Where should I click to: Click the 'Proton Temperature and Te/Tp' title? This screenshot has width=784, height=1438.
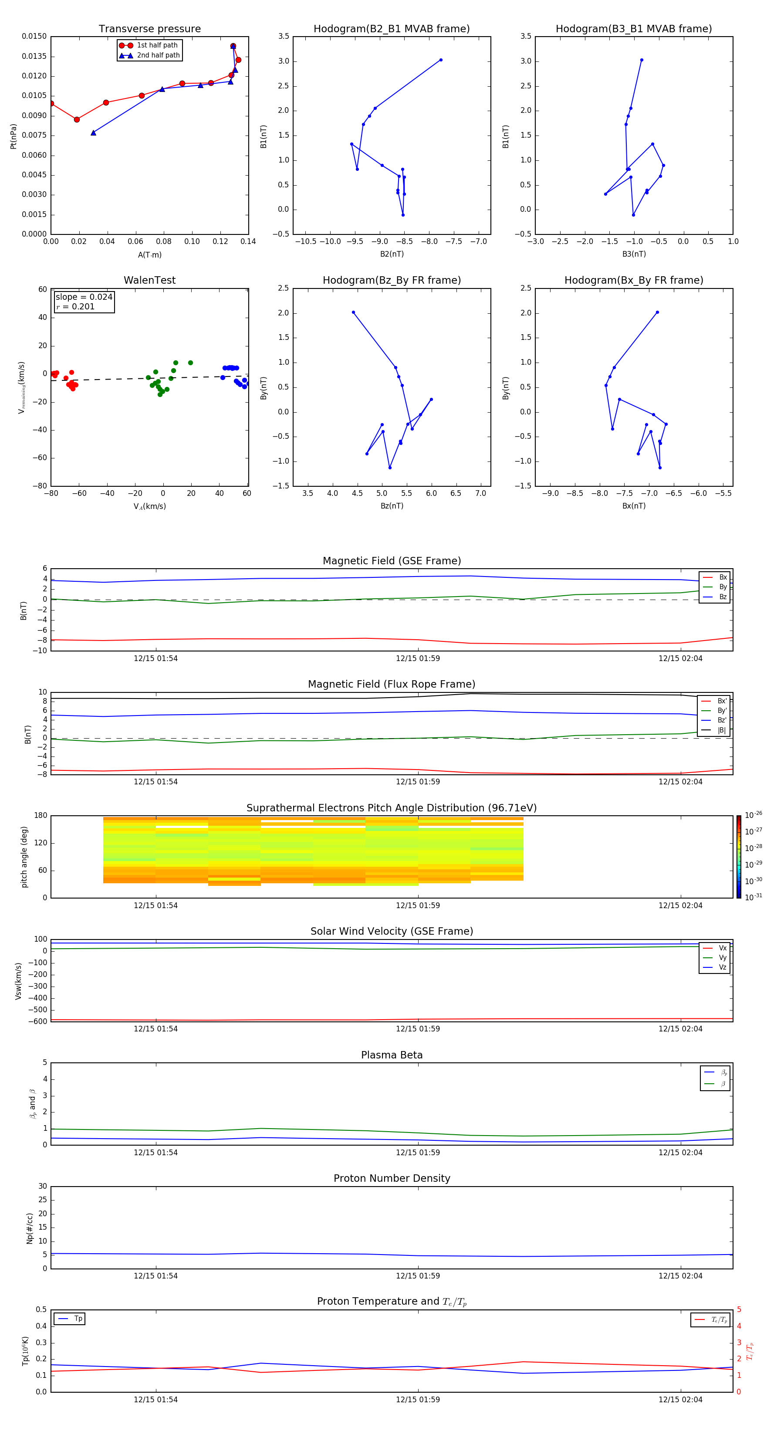point(392,1302)
